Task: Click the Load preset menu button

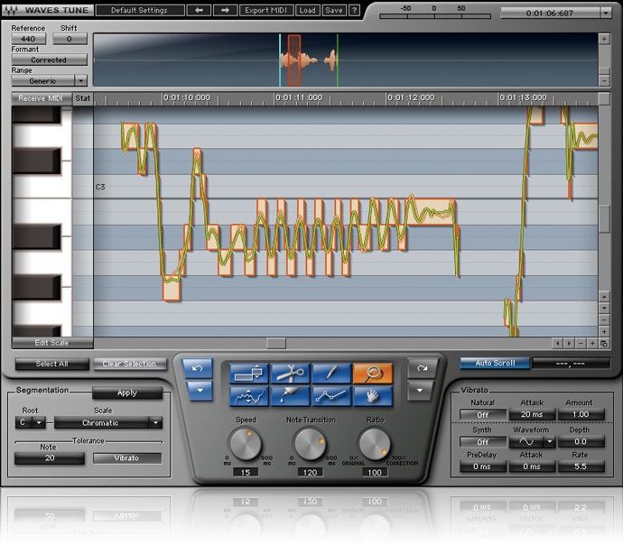Action: click(307, 11)
